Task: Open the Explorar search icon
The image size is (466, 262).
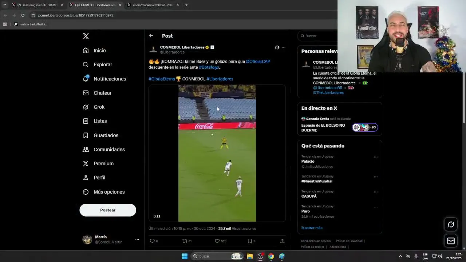Action: [x=86, y=64]
